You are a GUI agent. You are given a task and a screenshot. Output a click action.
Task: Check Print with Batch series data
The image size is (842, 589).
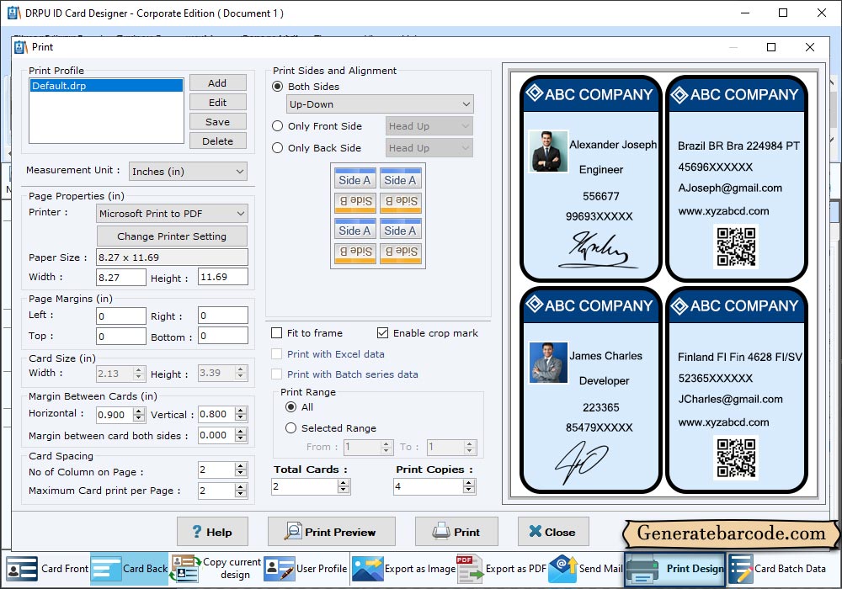pyautogui.click(x=276, y=374)
